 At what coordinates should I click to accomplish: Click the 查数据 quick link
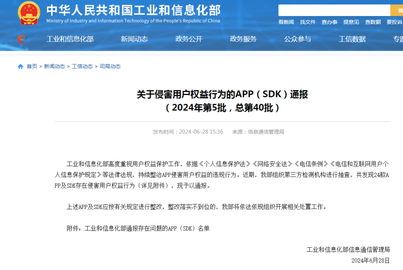click(373, 22)
